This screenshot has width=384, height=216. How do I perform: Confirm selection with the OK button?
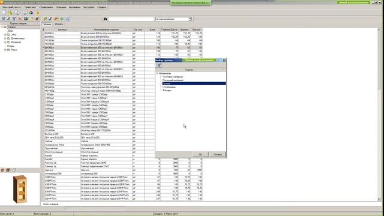pyautogui.click(x=200, y=155)
